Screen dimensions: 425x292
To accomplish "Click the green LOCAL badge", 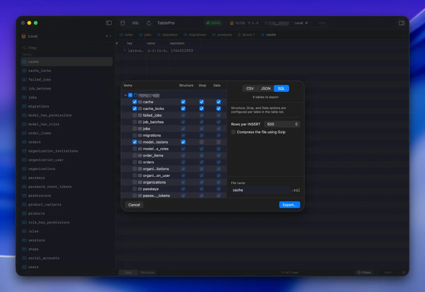I will (213, 23).
